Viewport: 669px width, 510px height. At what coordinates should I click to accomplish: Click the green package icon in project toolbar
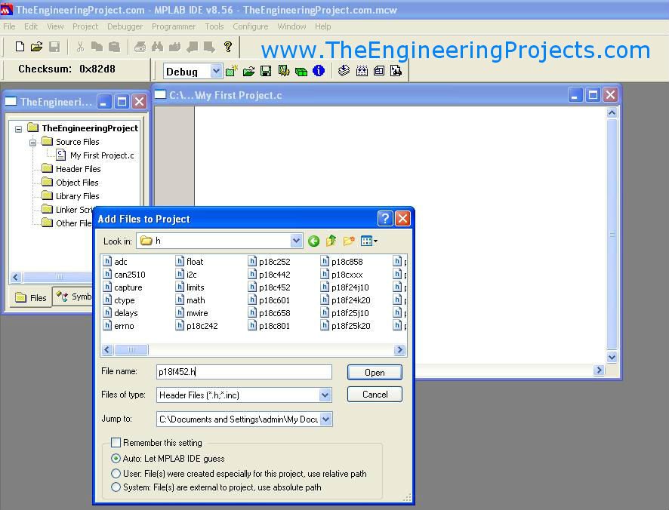(301, 71)
